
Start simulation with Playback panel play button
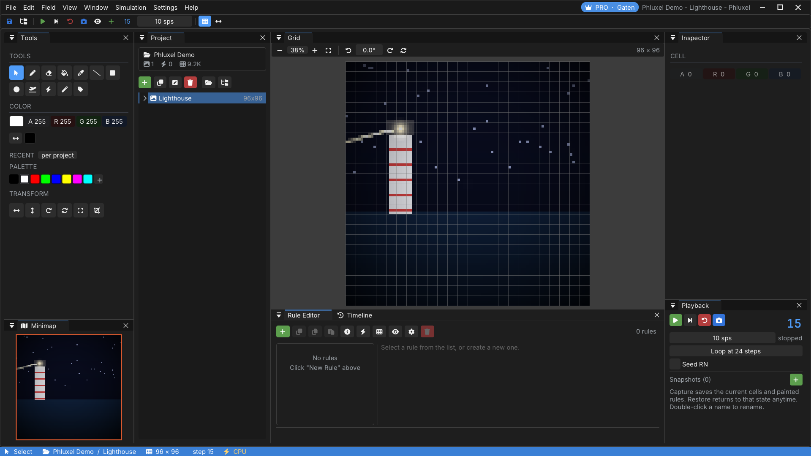point(676,320)
